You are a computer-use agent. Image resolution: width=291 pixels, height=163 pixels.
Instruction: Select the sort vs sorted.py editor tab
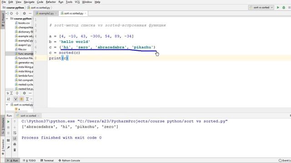click(x=74, y=14)
